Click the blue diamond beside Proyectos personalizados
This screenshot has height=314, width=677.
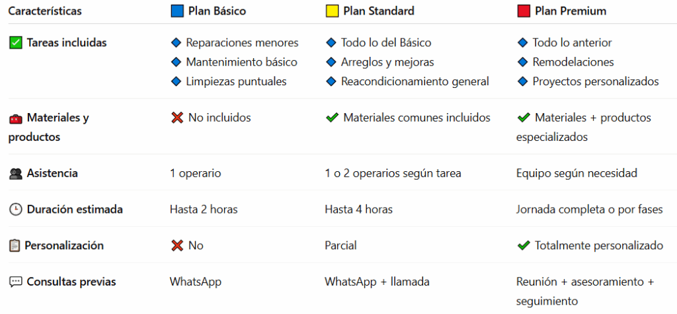[522, 82]
